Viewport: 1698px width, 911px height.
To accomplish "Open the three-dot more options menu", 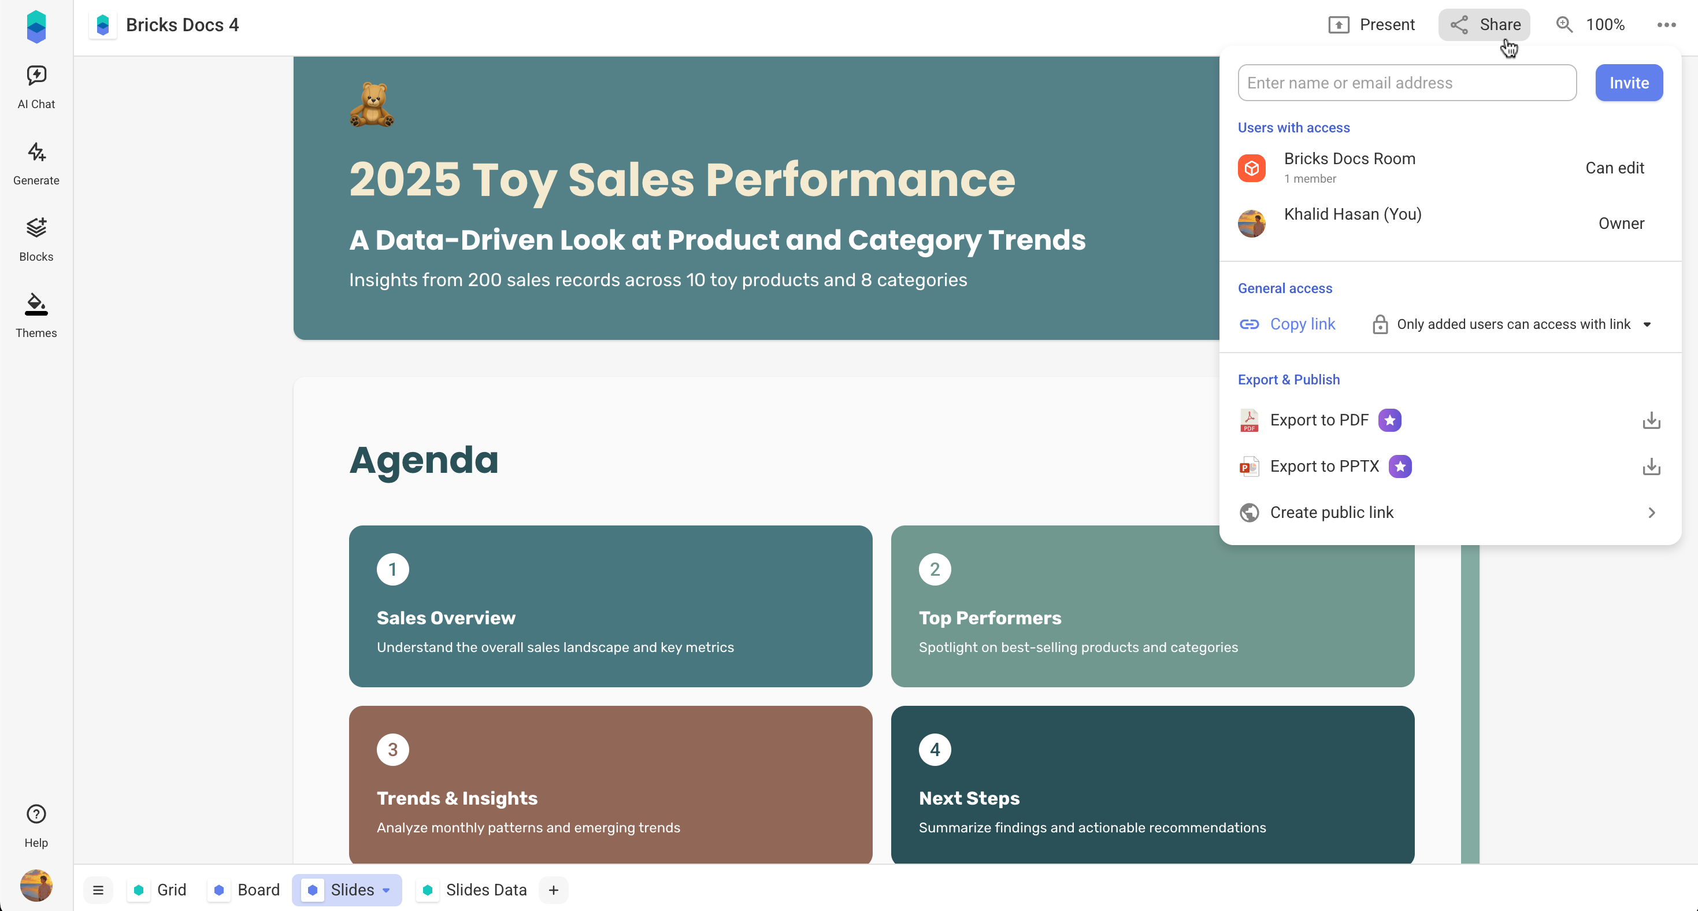I will point(1666,25).
